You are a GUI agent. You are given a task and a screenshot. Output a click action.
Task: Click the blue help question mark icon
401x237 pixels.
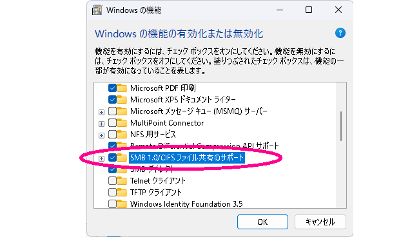click(x=340, y=33)
